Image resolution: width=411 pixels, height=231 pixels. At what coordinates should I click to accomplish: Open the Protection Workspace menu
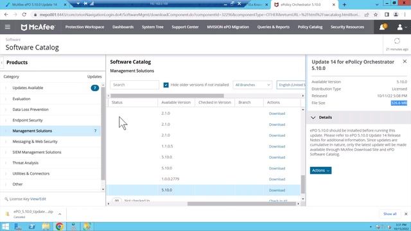point(84,27)
